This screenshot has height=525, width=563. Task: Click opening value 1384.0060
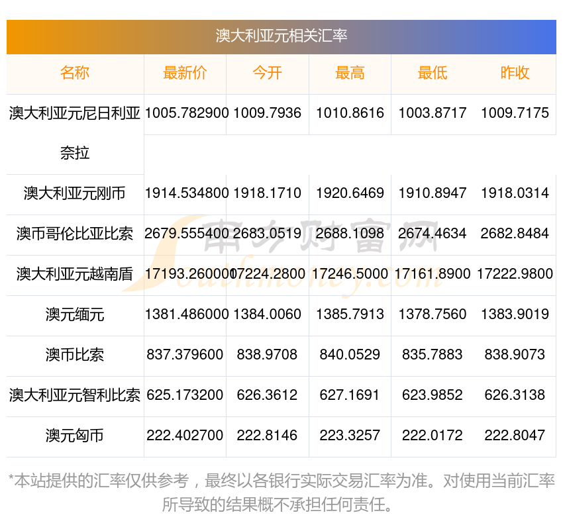coord(267,314)
